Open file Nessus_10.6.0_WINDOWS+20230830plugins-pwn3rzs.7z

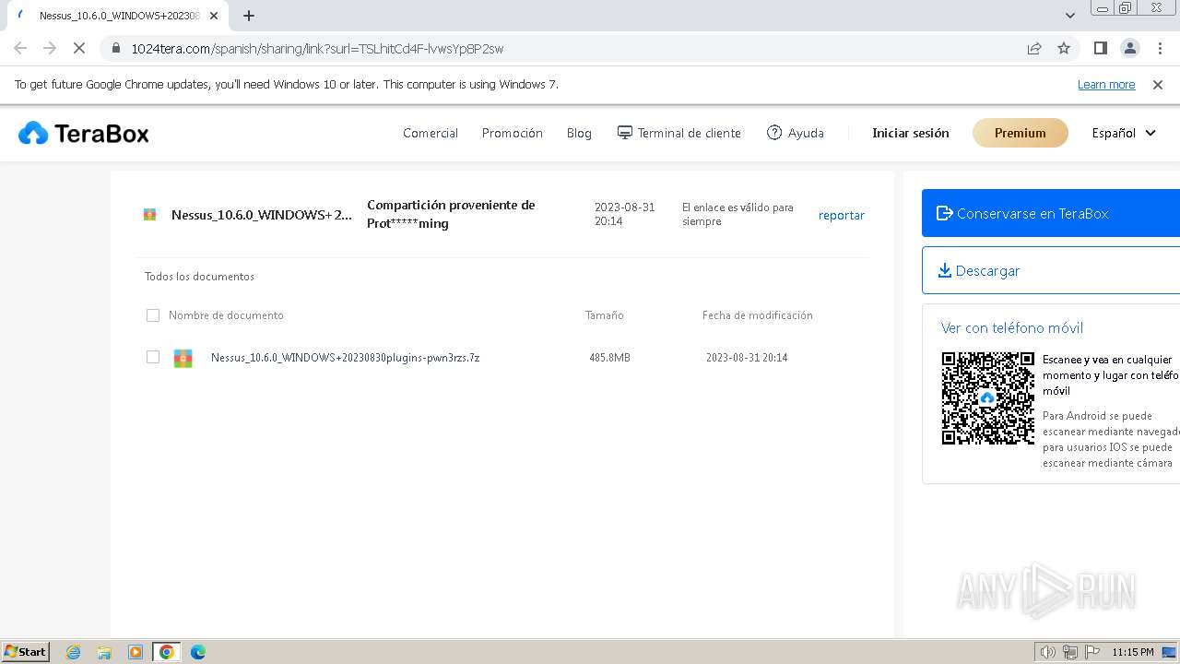tap(345, 358)
